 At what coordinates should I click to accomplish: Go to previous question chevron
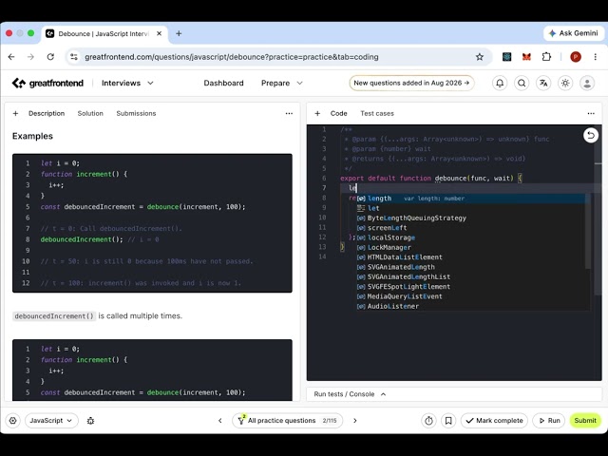(x=219, y=420)
